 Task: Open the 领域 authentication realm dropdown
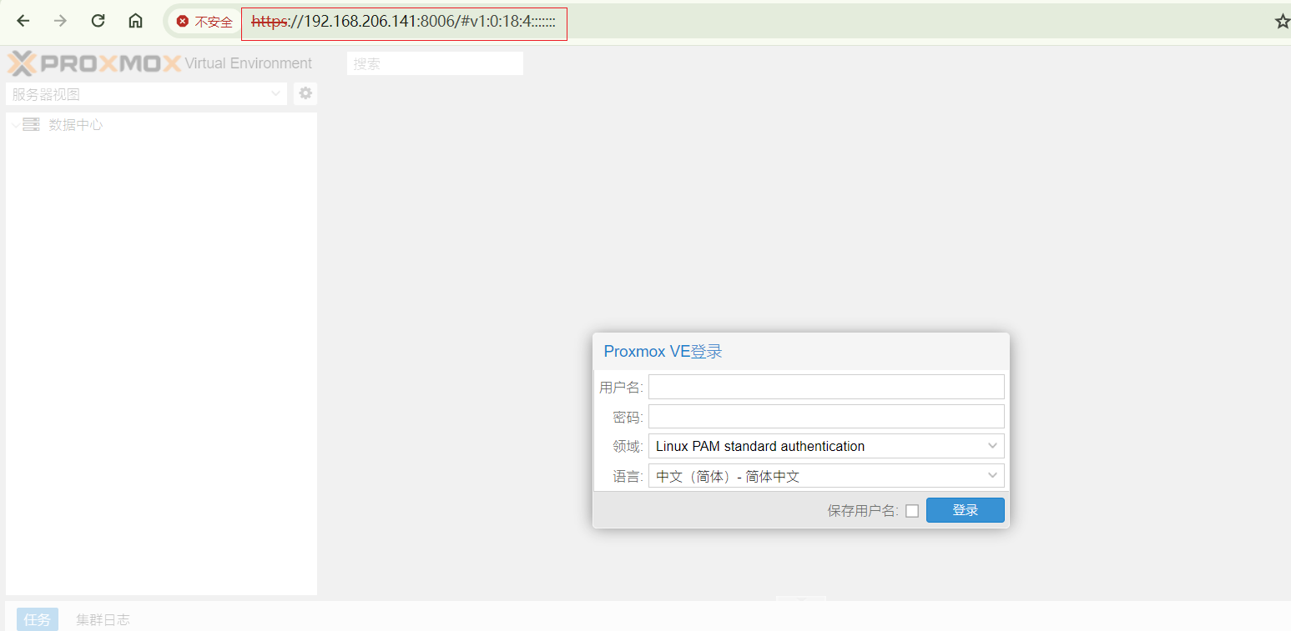[x=826, y=446]
